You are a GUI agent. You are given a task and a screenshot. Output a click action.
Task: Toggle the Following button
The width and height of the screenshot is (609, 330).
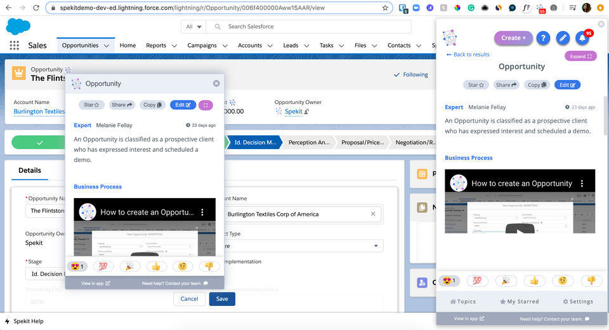tap(411, 75)
